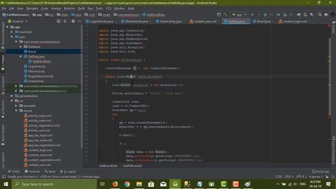Open Search Everywhere magnifier icon
The image size is (336, 189).
click(x=320, y=15)
